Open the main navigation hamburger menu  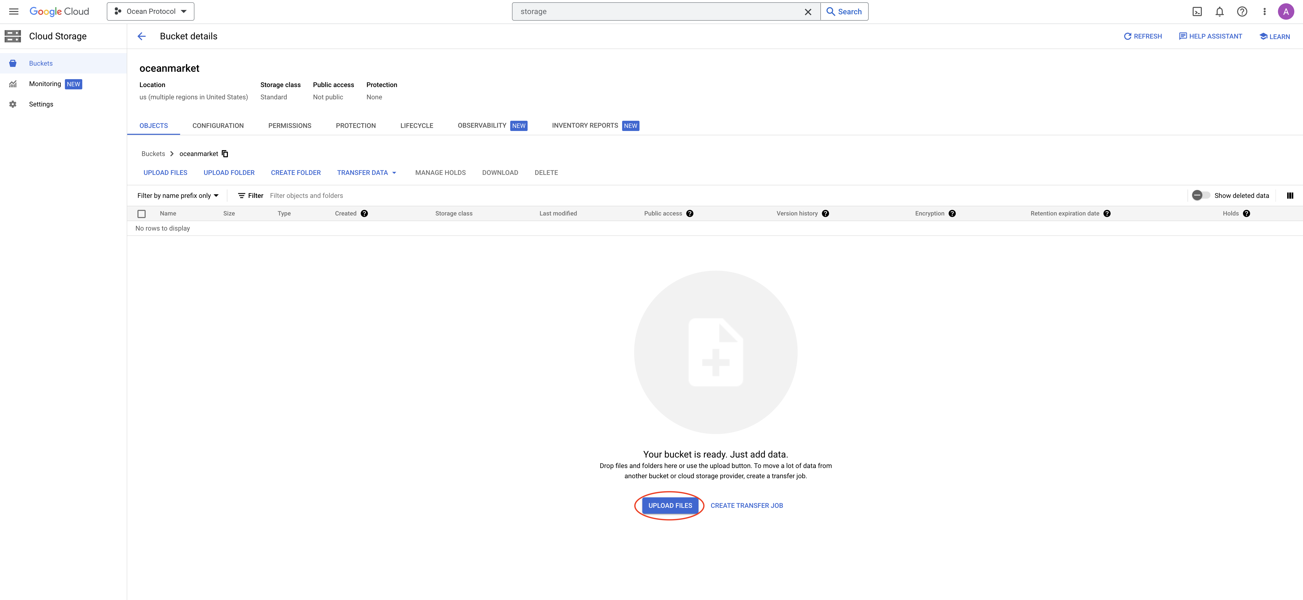click(x=14, y=12)
